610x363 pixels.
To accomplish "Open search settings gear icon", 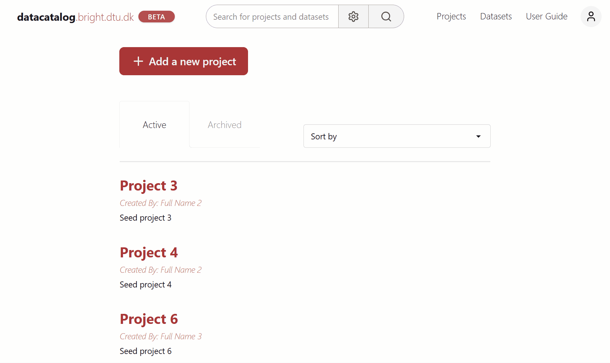I will 353,16.
